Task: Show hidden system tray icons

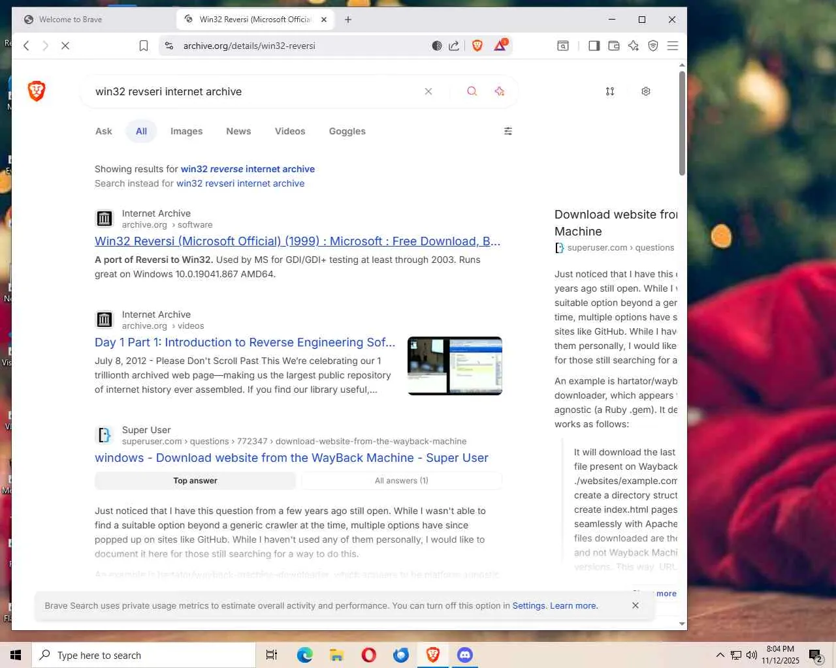Action: click(720, 655)
